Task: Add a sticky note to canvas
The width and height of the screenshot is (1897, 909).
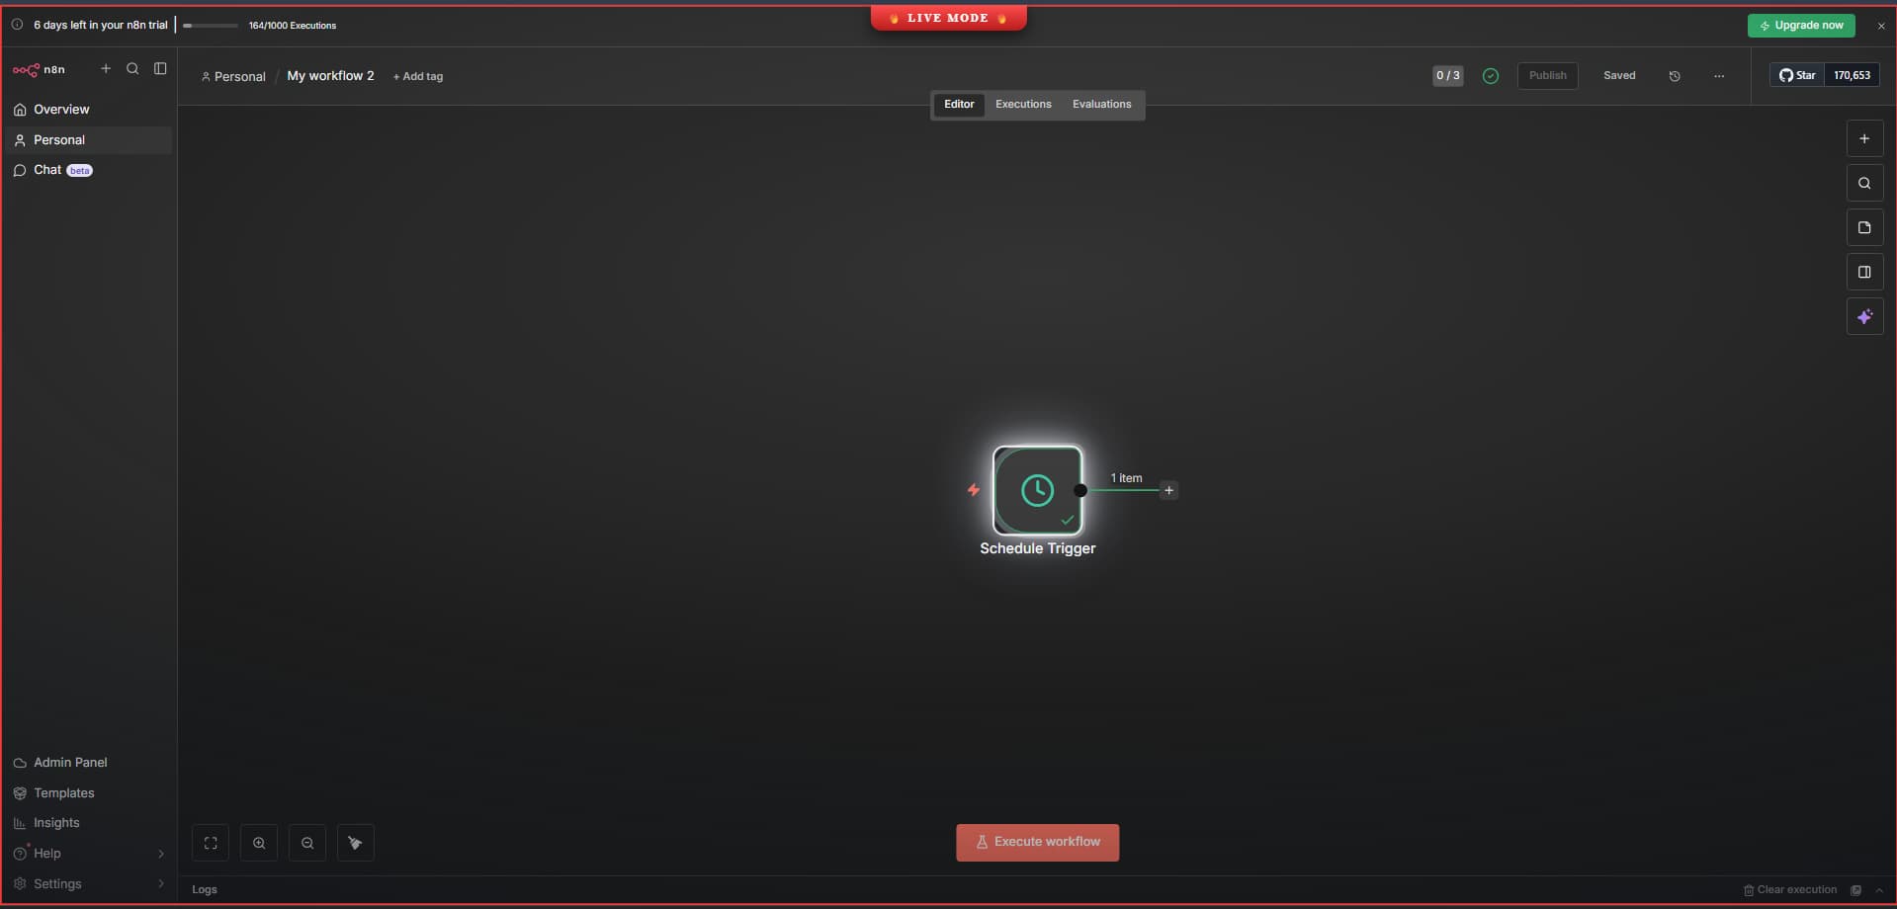Action: pyautogui.click(x=1864, y=228)
